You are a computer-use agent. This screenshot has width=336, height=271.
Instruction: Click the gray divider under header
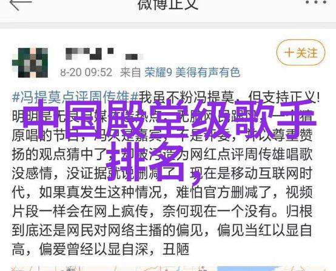point(168,25)
